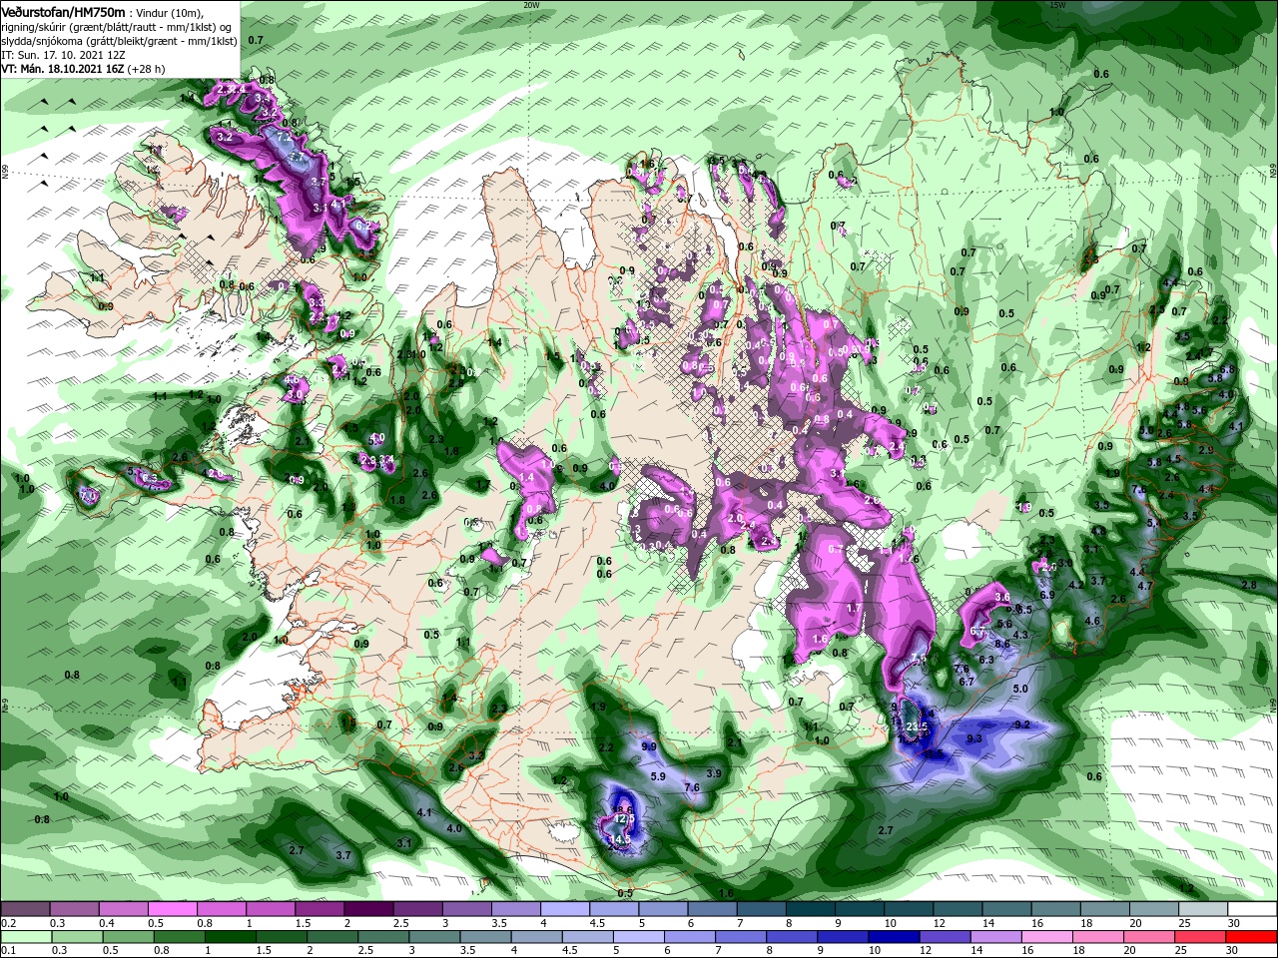Click the 8.6 precipitation value
1278x958 pixels.
click(x=1002, y=644)
